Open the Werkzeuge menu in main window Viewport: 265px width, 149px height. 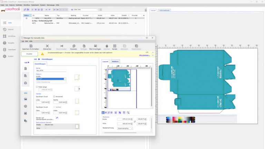coord(50,5)
